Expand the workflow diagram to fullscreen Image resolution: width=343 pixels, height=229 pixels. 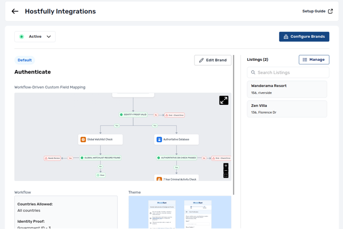[224, 100]
